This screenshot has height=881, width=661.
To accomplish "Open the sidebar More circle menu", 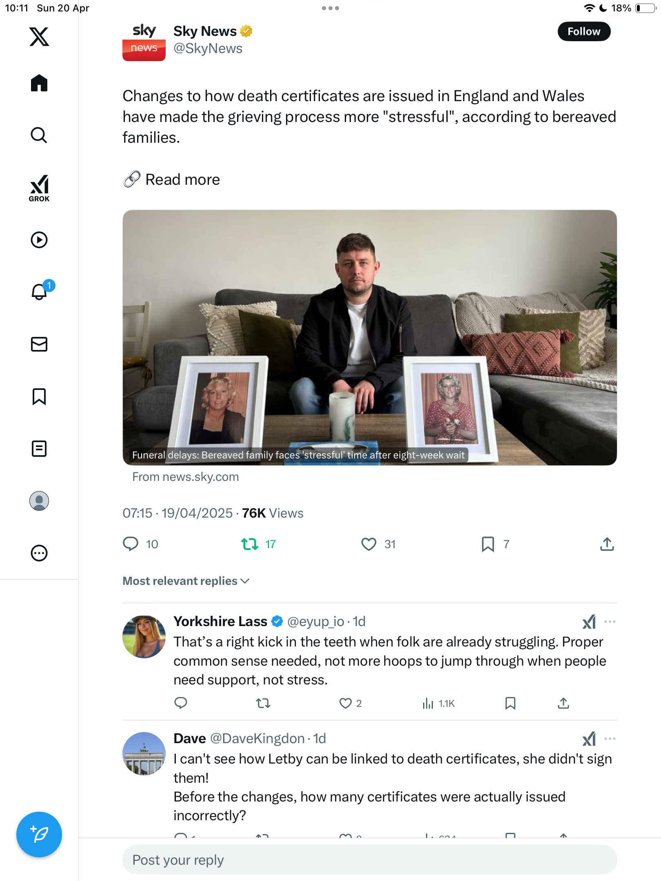I will click(39, 553).
